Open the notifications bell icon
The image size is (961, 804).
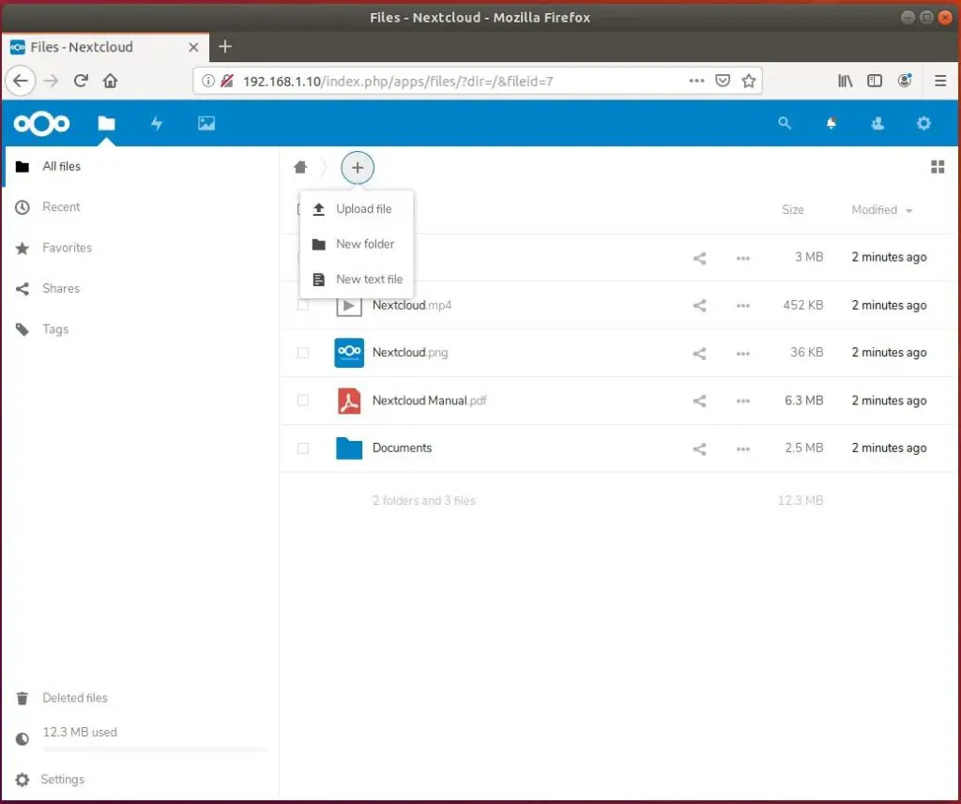[x=831, y=123]
